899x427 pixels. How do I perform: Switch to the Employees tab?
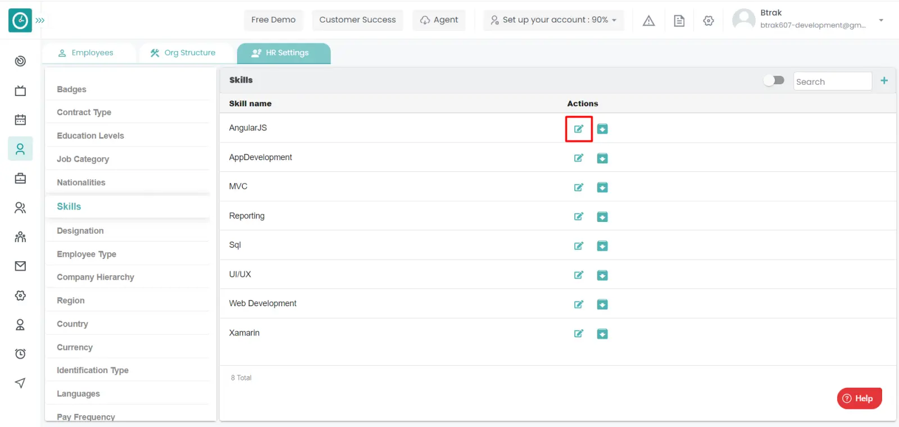(87, 53)
